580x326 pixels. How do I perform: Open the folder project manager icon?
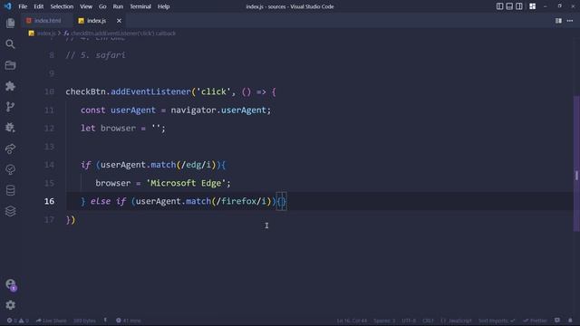pos(10,65)
